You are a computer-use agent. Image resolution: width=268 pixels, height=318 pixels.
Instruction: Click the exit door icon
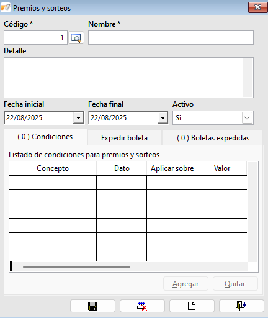[241, 306]
